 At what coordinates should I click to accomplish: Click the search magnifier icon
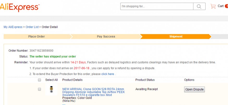[x=199, y=7]
